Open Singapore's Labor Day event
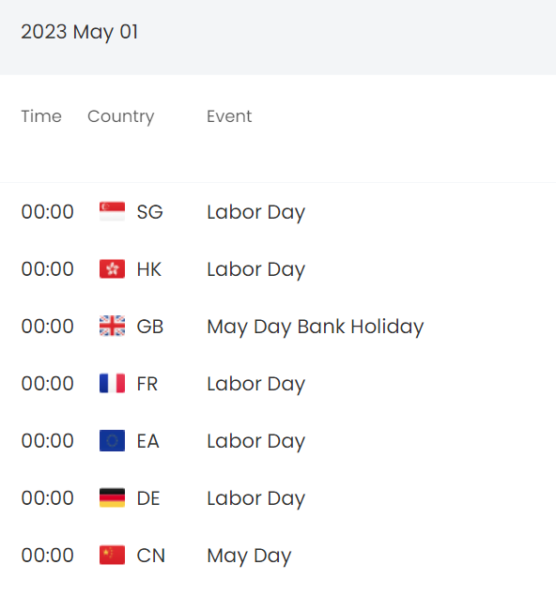 [x=256, y=212]
